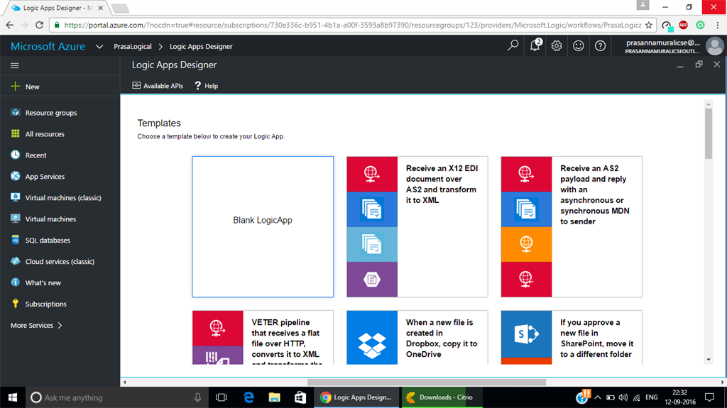Screen dimensions: 727x408
Task: Click the Microsoft Azure logo text
Action: (x=48, y=46)
